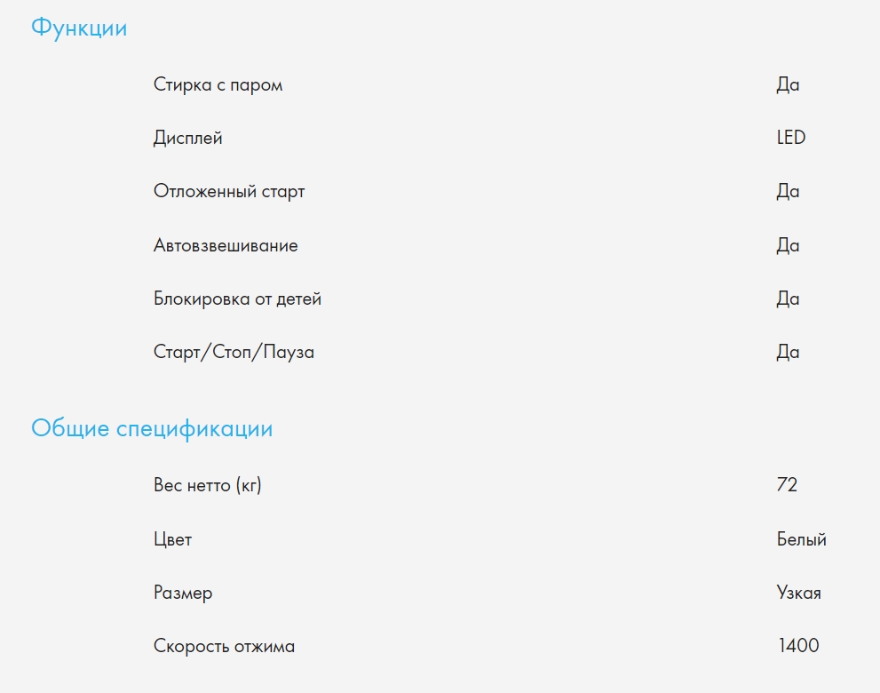Click the Автовзвешивание feature label
Viewport: 880px width, 693px height.
coord(226,246)
